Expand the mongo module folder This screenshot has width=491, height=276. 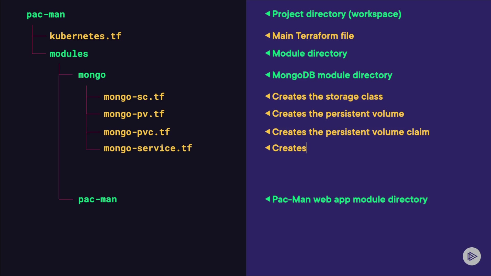[x=92, y=75]
